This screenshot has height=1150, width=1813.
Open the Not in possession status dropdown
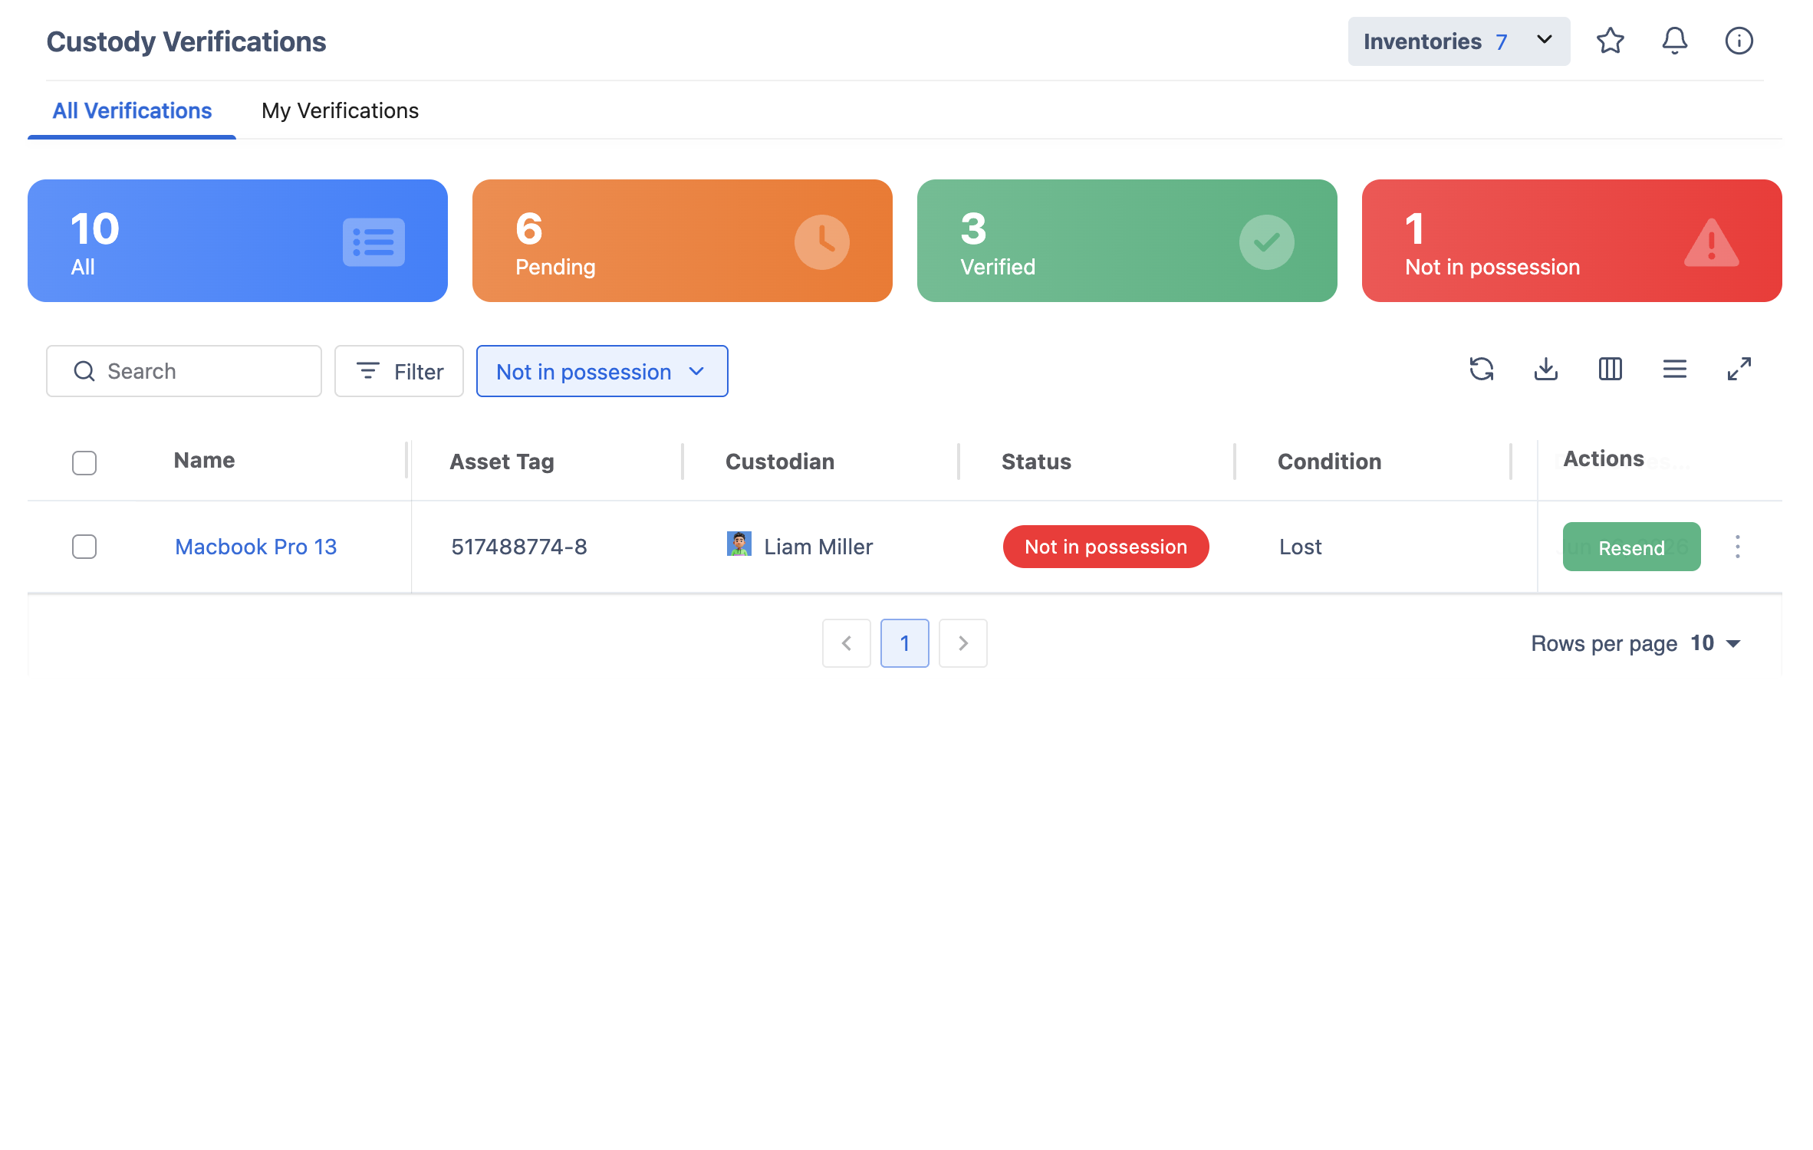(602, 371)
